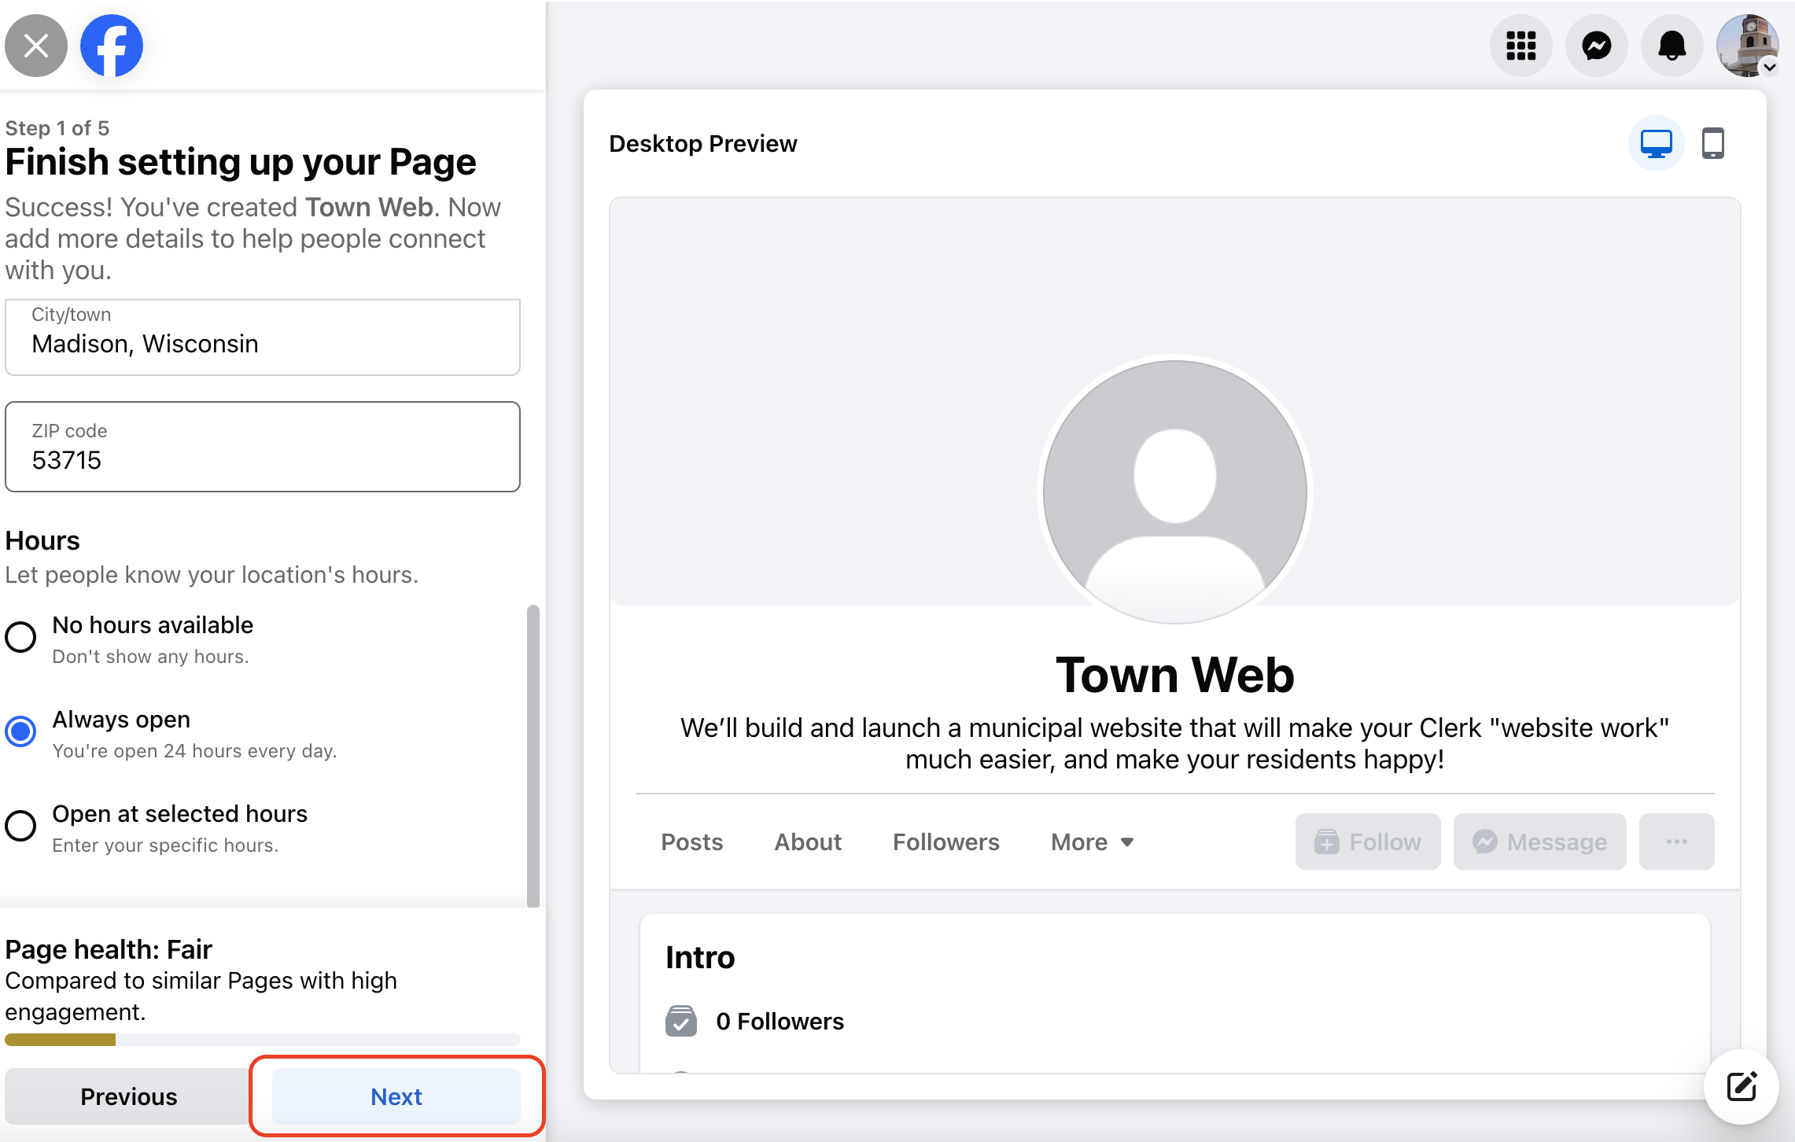Click the ZIP code field
The width and height of the screenshot is (1795, 1142).
(x=263, y=447)
